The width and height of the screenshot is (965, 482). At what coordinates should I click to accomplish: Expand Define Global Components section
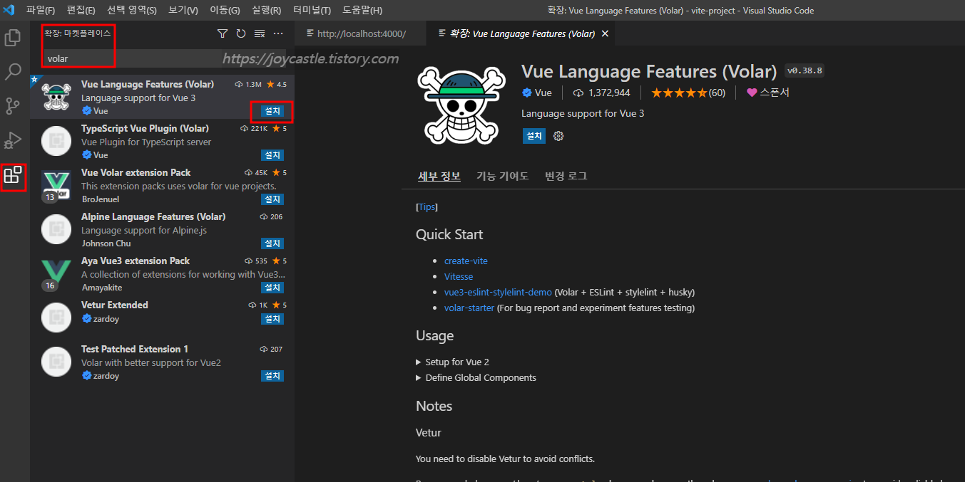coord(476,377)
